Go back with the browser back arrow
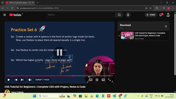 click(x=3, y=8)
